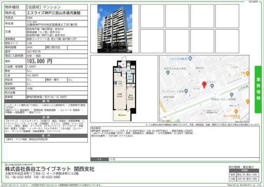Click the 「三ノ宮」徒歩14分 transit line

43,32
